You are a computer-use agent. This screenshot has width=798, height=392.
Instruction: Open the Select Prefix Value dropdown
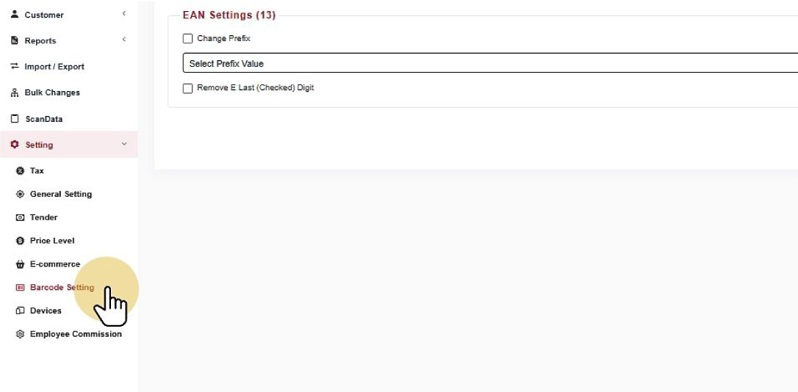490,63
